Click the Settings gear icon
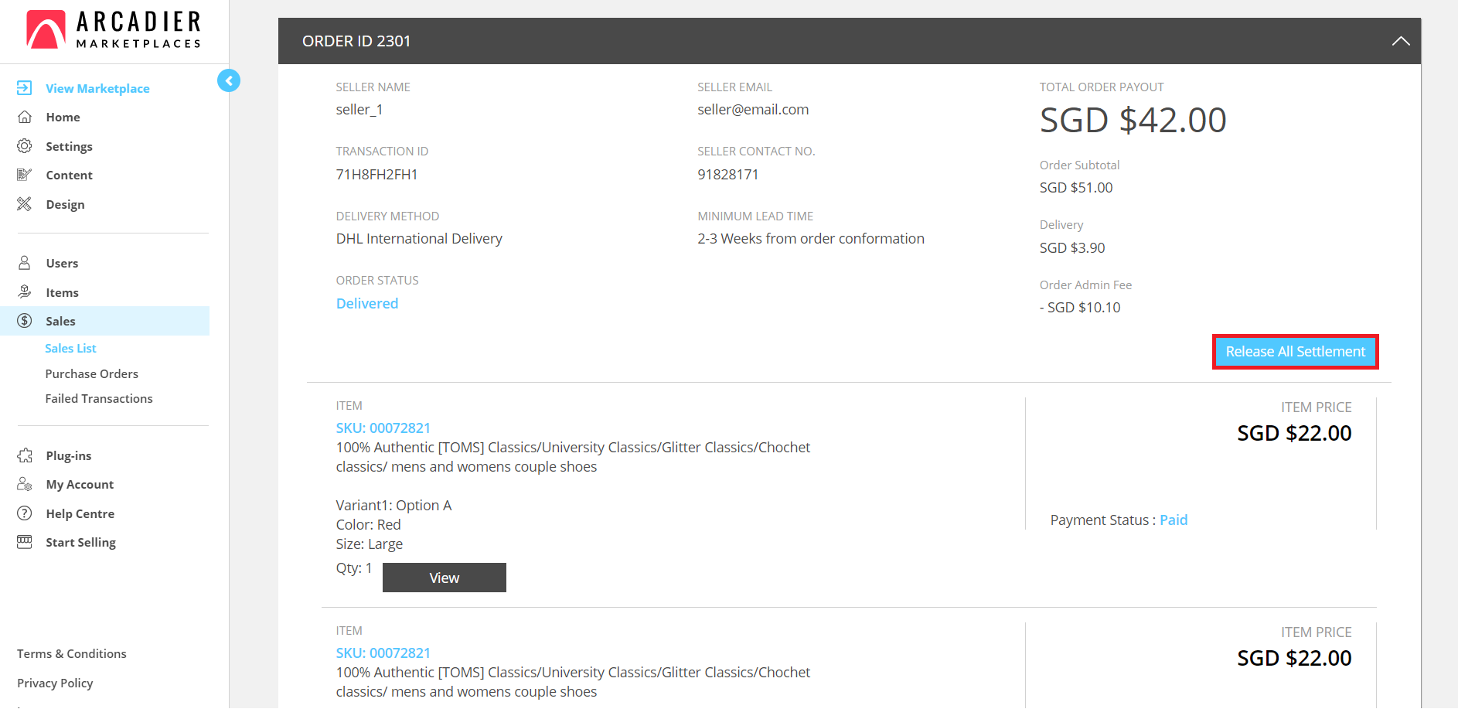Screen dimensions: 1458x726 point(25,146)
